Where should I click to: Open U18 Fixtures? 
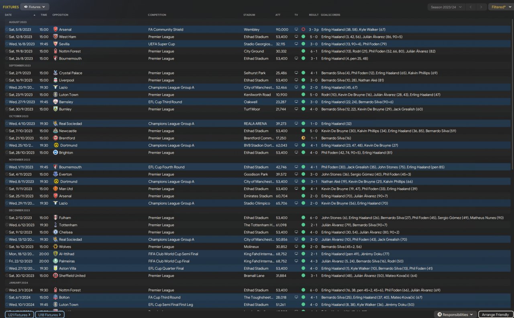pos(49,315)
